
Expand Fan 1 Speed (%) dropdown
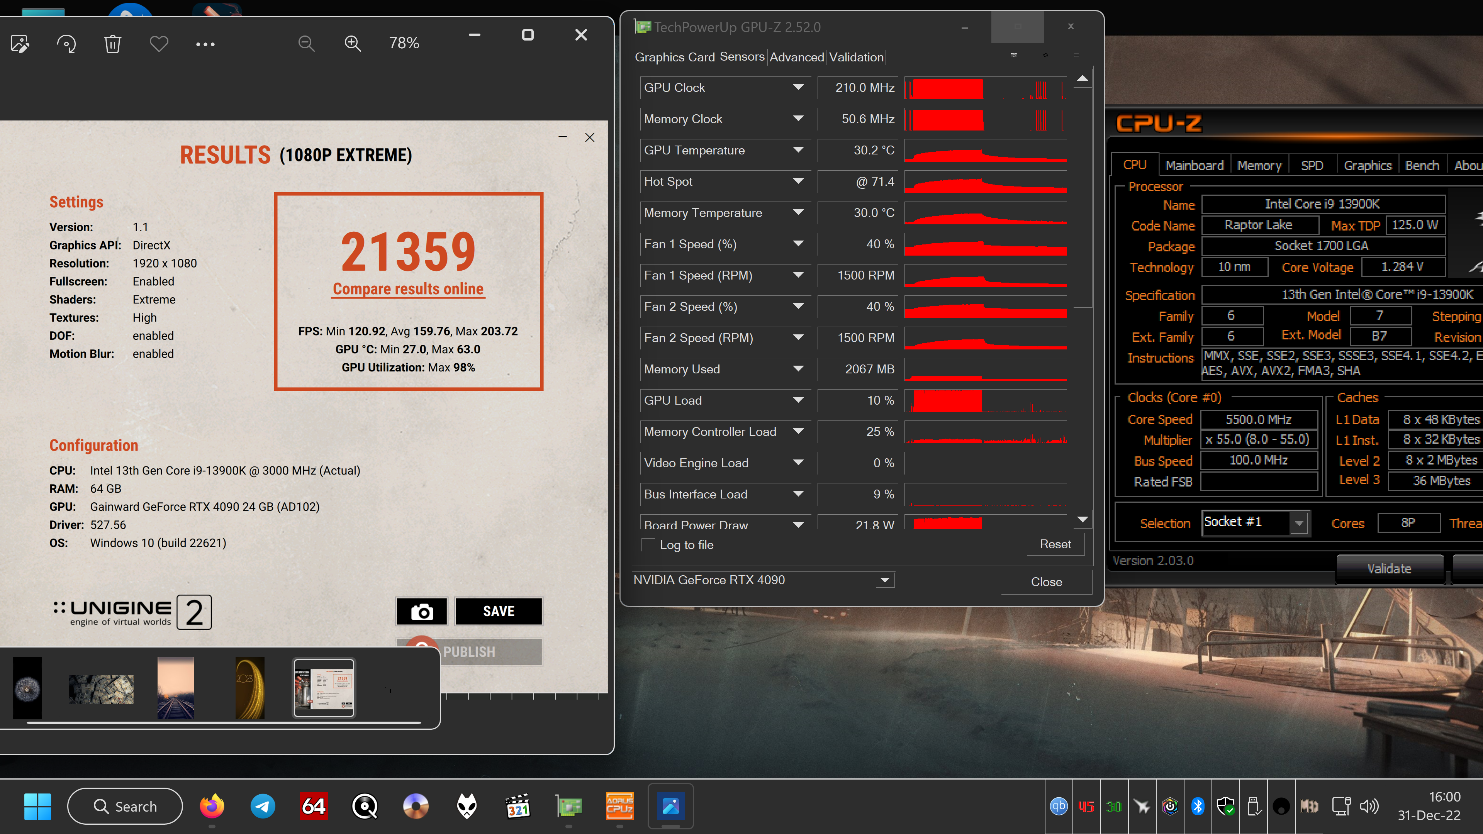[x=798, y=244]
